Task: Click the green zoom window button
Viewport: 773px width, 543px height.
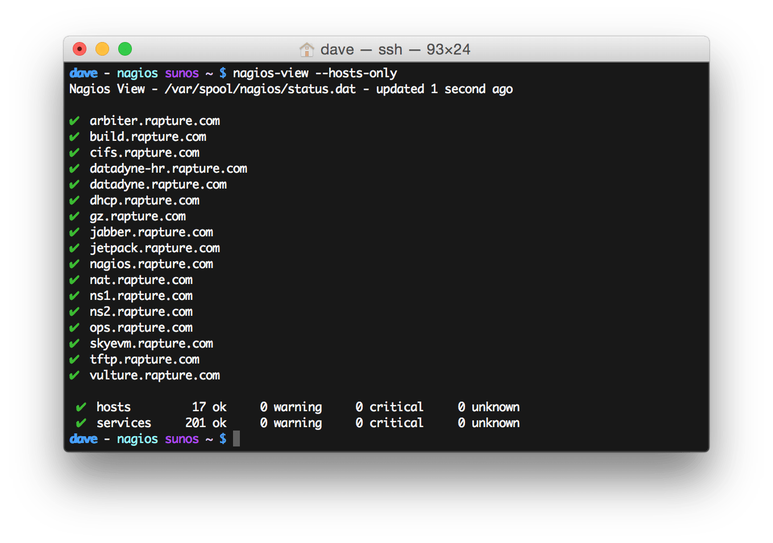Action: [125, 49]
